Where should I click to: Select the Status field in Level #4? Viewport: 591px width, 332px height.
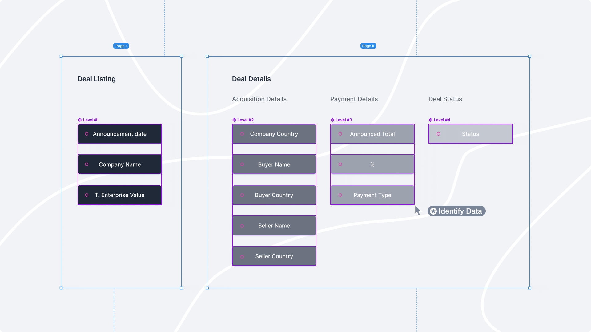point(470,133)
